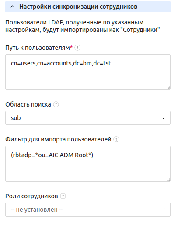The width and height of the screenshot is (178, 227).
Task: Open the Область поиска dropdown showing sub
Action: [88, 118]
